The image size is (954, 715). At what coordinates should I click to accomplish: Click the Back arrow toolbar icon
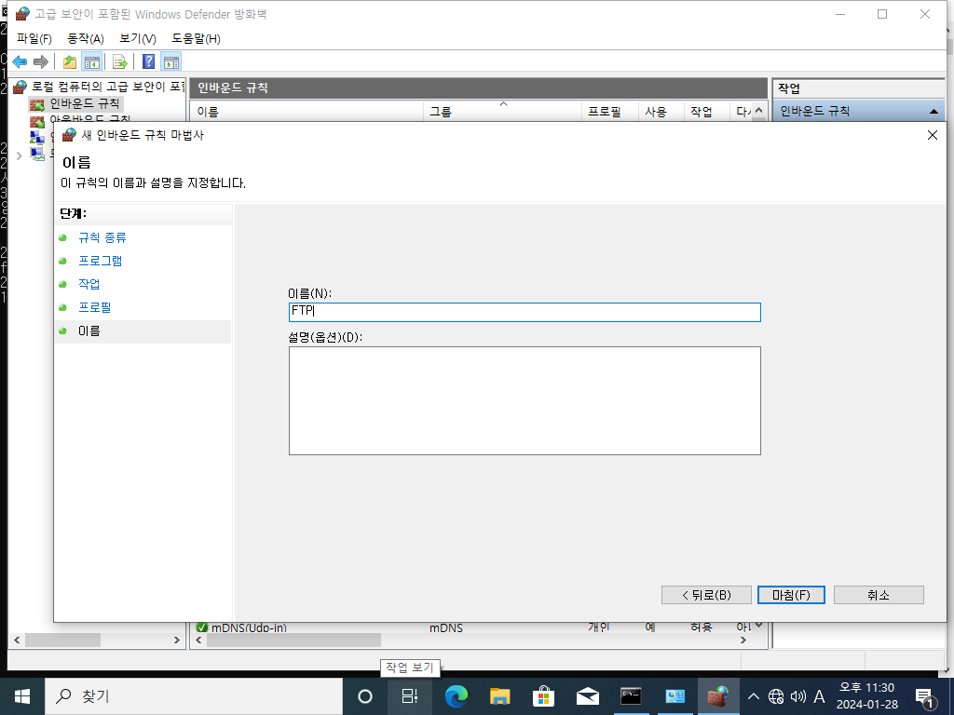pyautogui.click(x=20, y=61)
